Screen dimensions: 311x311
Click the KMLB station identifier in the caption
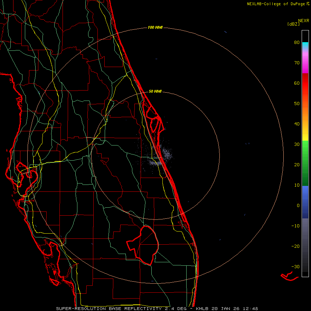click(202, 309)
